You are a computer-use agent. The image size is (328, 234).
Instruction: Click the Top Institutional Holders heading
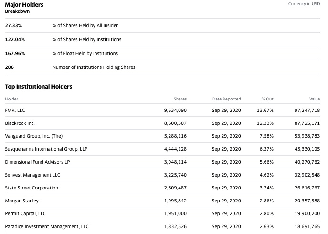pyautogui.click(x=38, y=87)
